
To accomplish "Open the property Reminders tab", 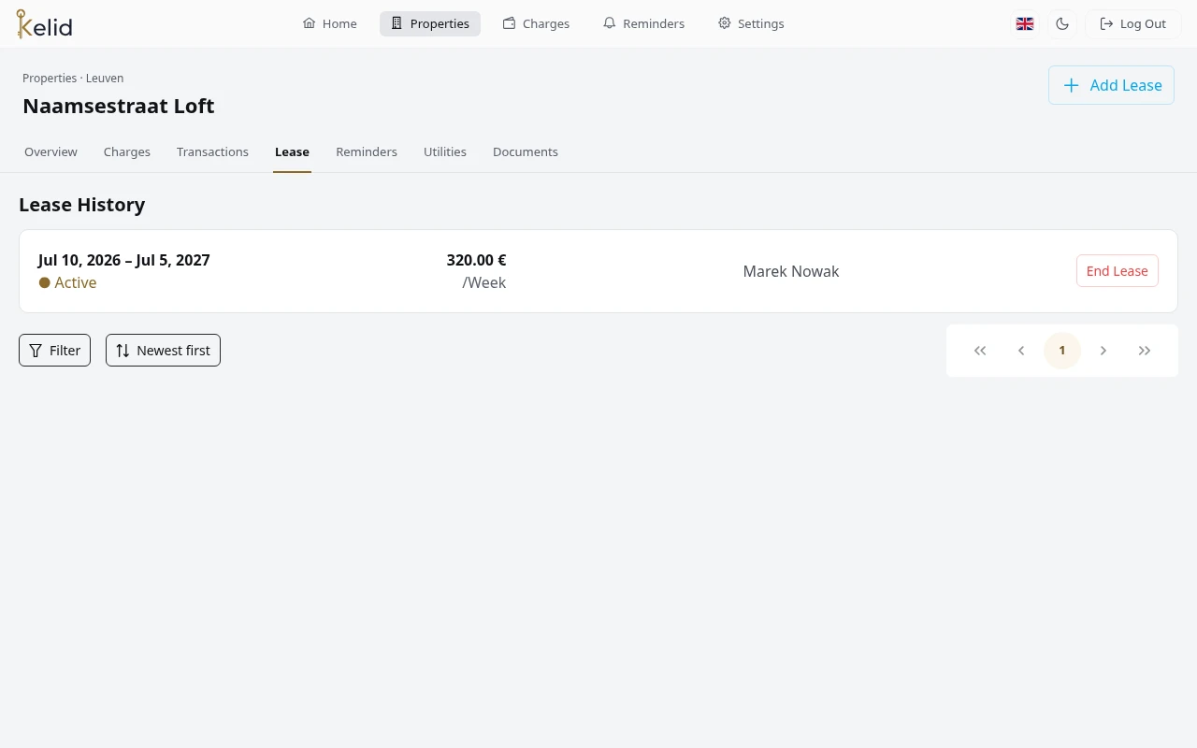I will (367, 151).
